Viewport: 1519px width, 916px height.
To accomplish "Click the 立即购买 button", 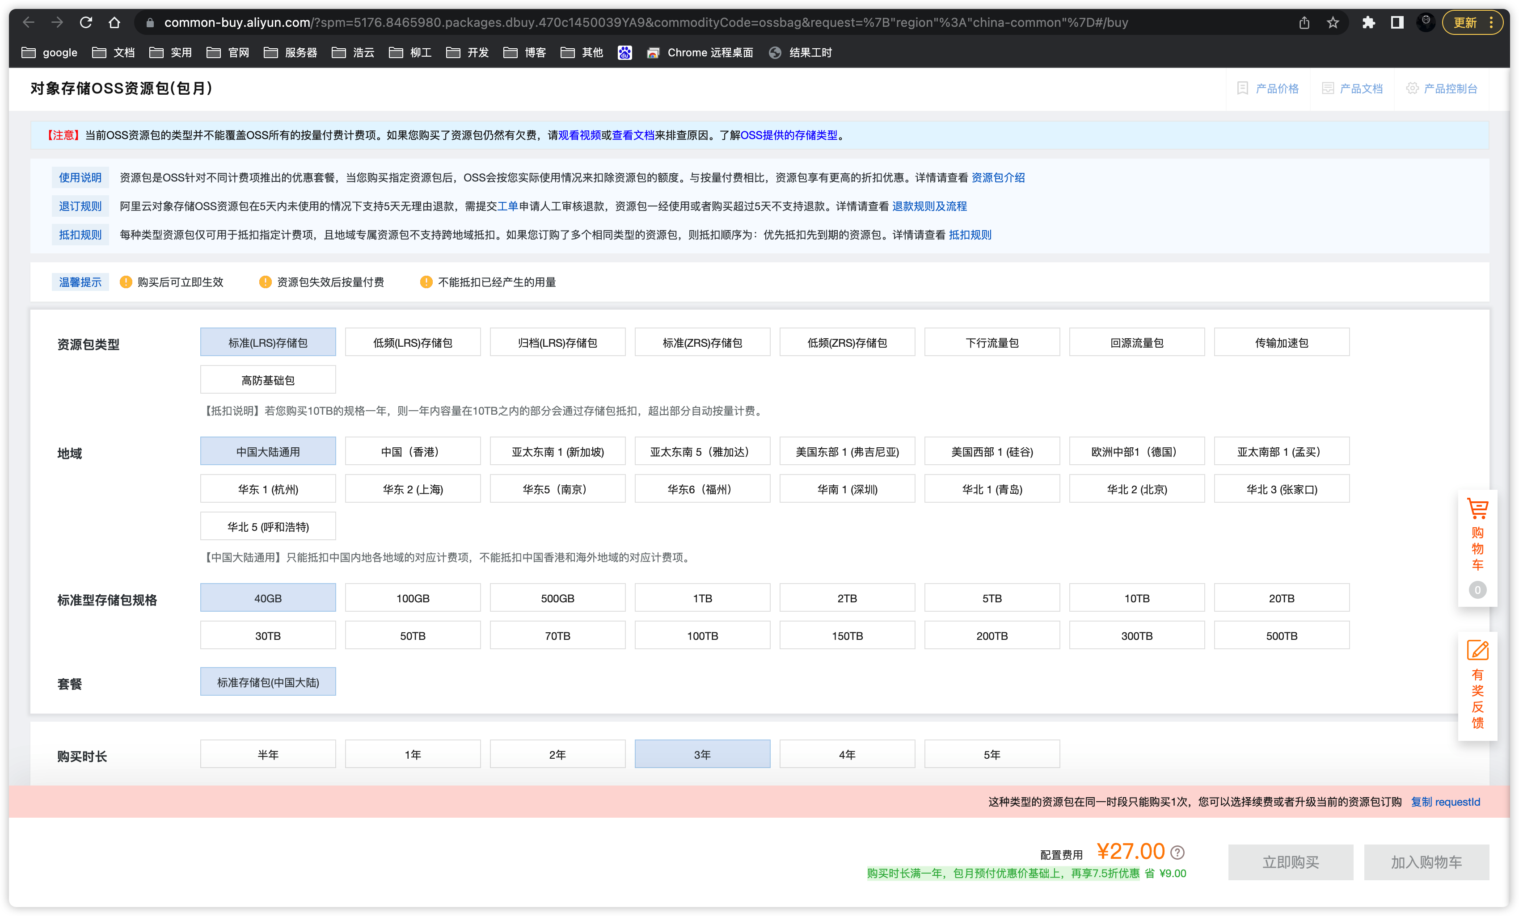I will (1290, 862).
